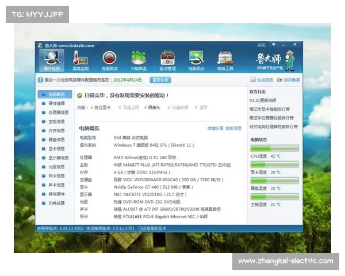This screenshot has height=276, width=345.
Task: Click the NEC VE2201XG monitor text
Action: click(x=150, y=194)
